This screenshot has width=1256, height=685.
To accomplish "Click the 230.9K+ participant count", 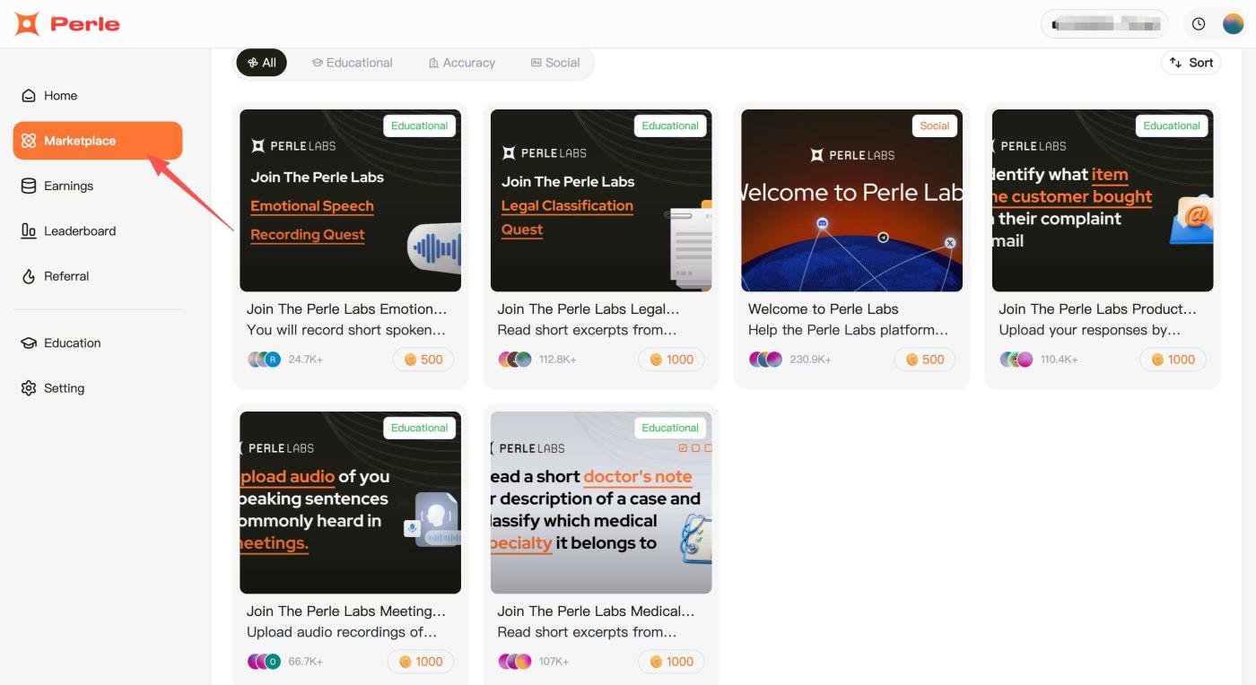I will click(811, 360).
